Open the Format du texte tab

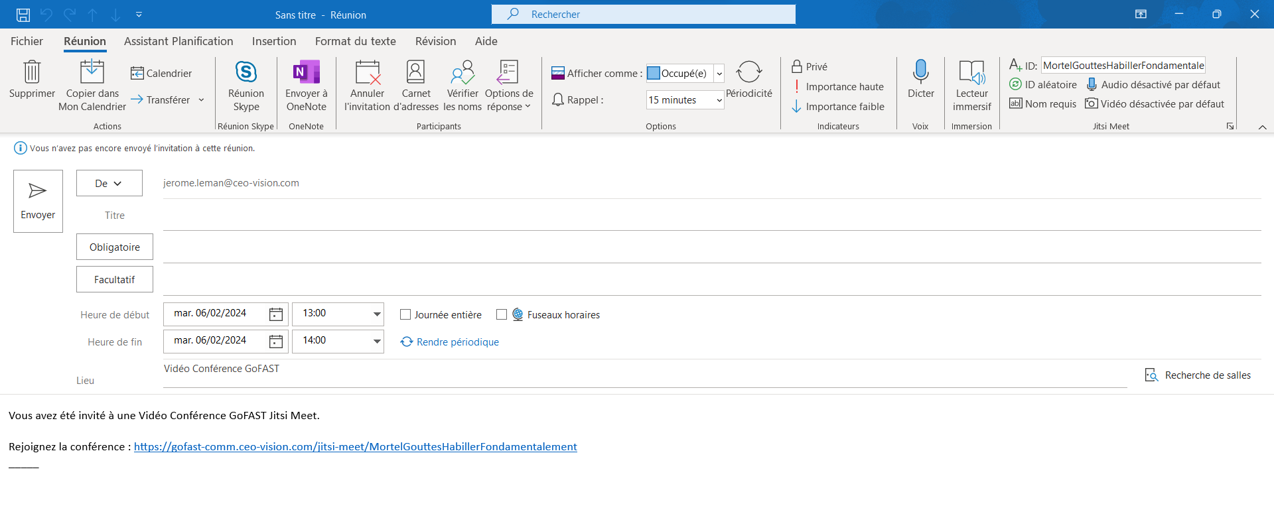tap(356, 41)
